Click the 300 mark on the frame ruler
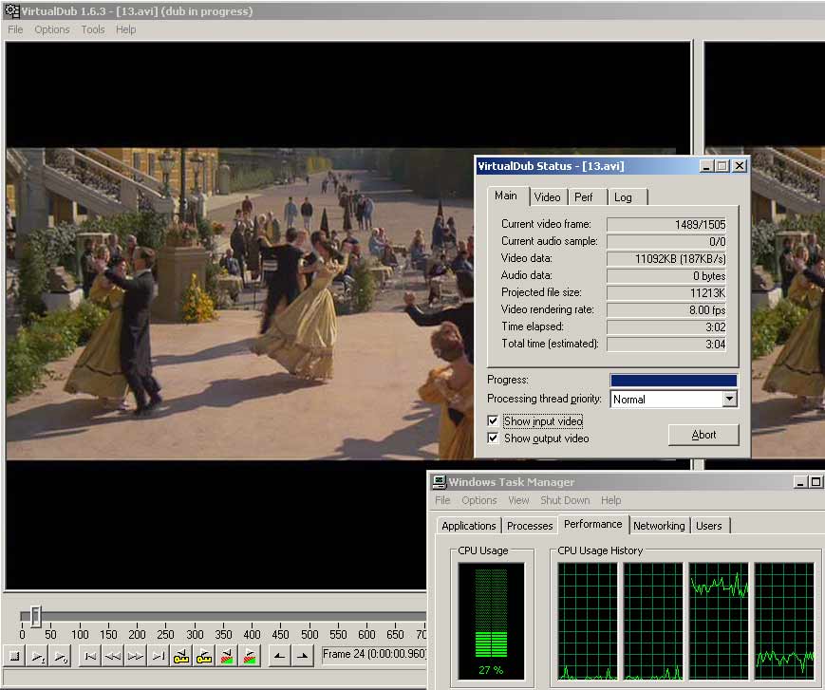The height and width of the screenshot is (690, 825). (195, 634)
